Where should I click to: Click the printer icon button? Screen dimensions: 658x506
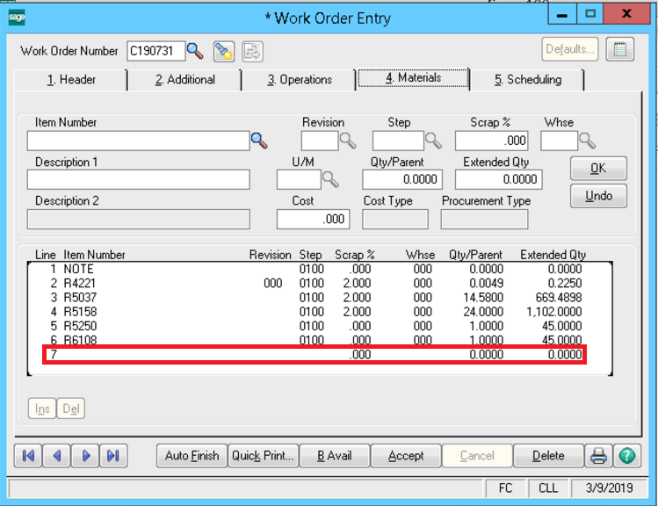pos(598,456)
